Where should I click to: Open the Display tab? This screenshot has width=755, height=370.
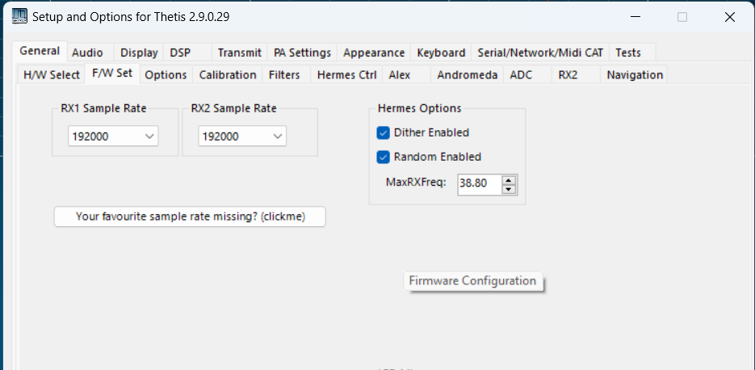pos(139,53)
